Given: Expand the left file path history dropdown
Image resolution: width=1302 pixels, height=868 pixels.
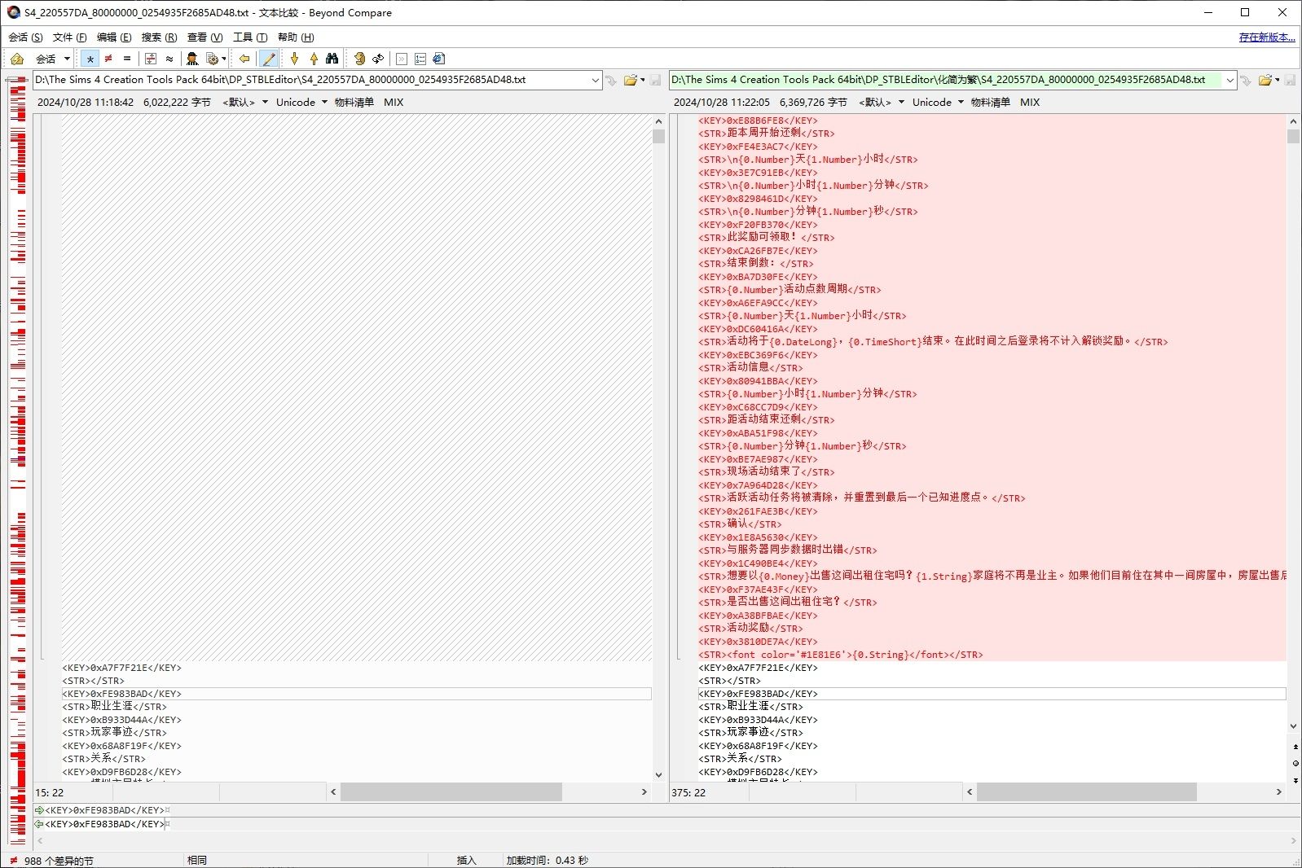Looking at the screenshot, I should pos(595,80).
